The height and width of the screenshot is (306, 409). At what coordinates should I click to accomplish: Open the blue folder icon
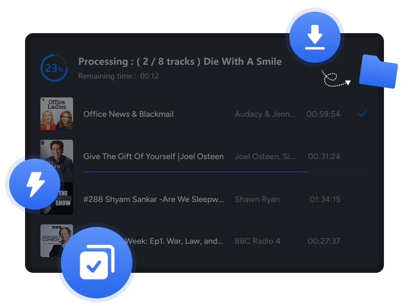(378, 72)
